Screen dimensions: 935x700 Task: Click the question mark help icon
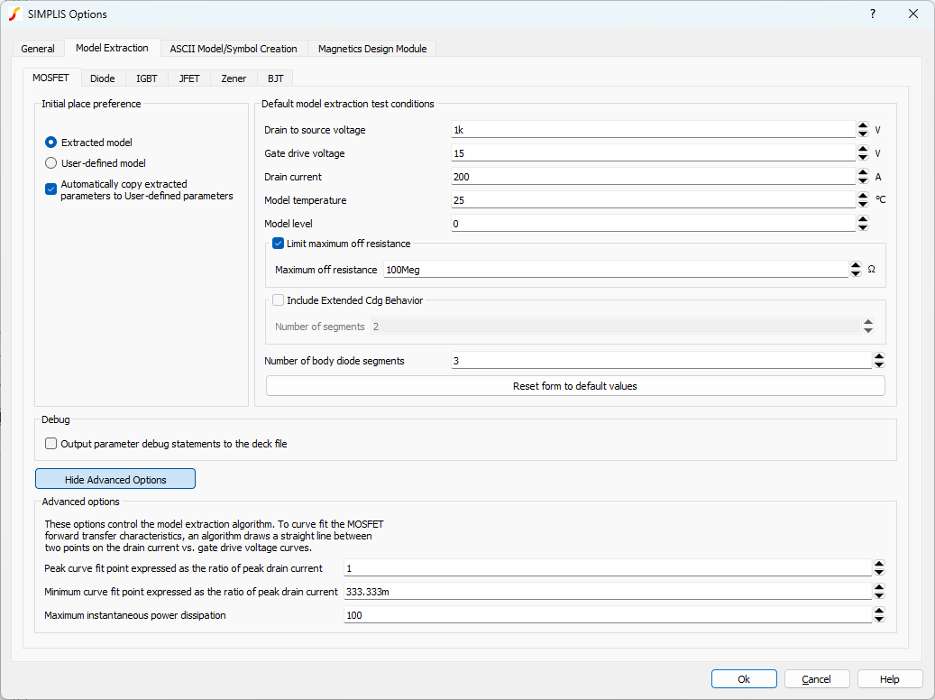click(872, 14)
